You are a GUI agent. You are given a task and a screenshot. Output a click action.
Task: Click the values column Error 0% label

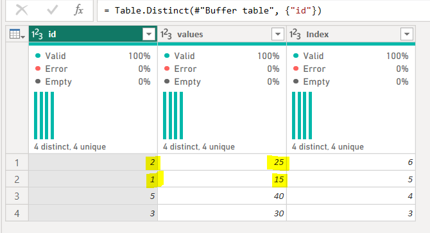click(x=221, y=69)
